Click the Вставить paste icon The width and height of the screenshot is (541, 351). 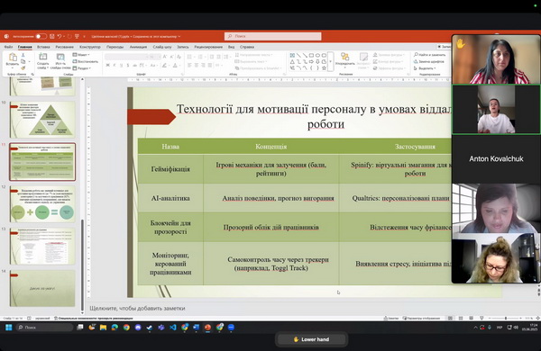13,59
